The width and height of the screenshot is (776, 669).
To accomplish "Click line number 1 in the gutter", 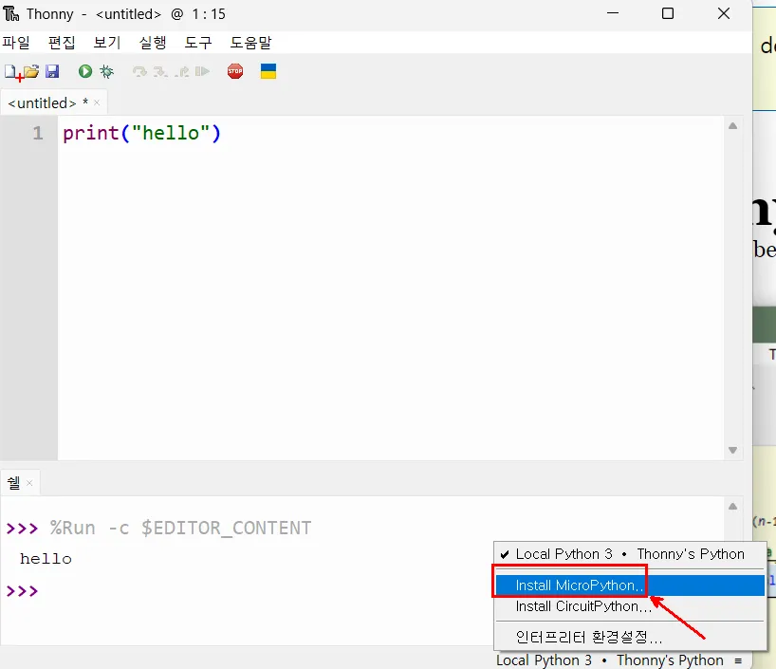I will [x=38, y=133].
